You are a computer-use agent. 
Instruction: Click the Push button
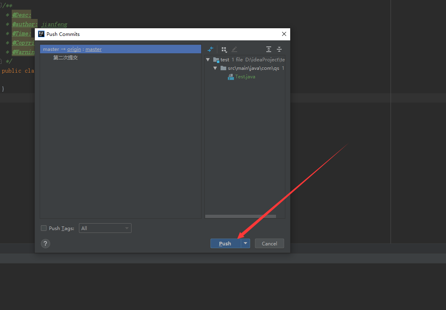coord(225,243)
